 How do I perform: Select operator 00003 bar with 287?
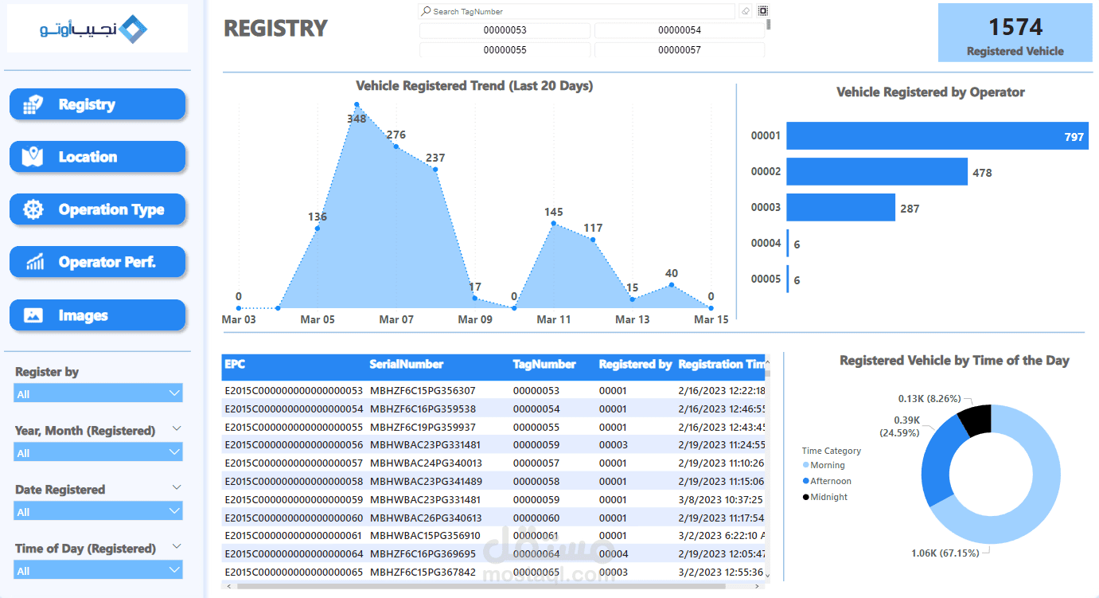pyautogui.click(x=840, y=208)
